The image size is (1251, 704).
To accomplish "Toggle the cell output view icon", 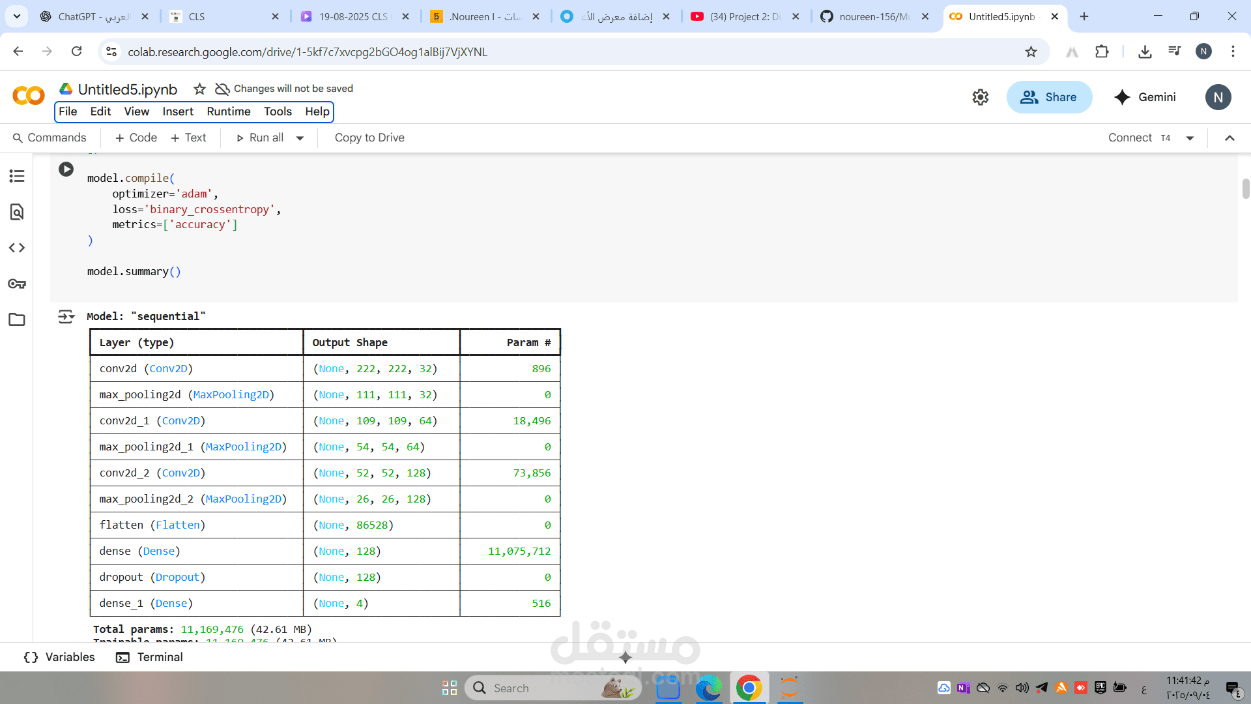I will click(66, 317).
